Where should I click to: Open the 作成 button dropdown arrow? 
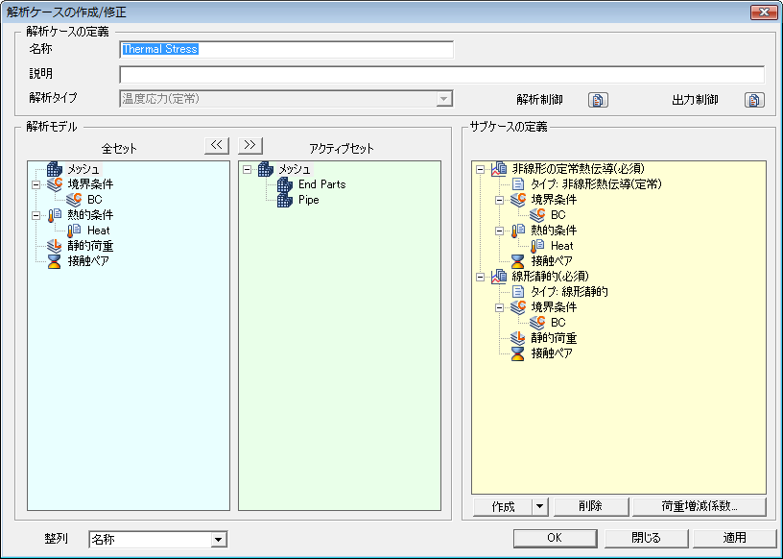[540, 506]
